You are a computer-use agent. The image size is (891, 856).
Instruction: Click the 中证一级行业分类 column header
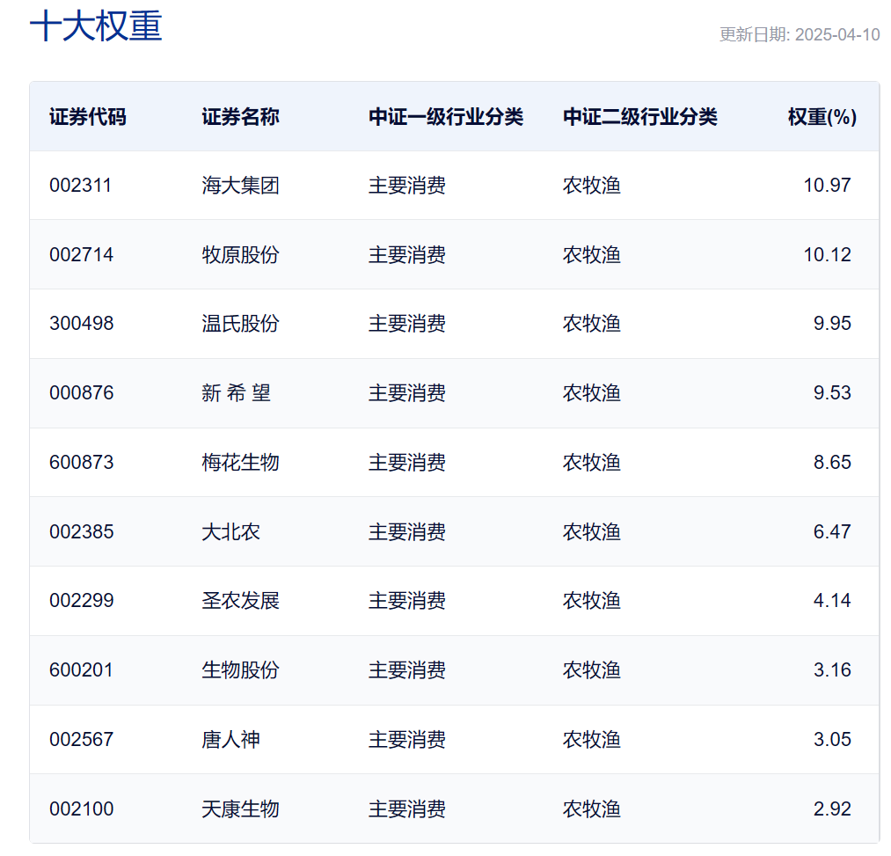[446, 116]
